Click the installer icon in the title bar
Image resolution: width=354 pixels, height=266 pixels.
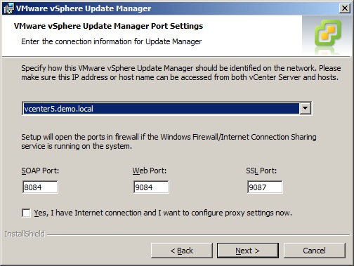tap(8, 8)
